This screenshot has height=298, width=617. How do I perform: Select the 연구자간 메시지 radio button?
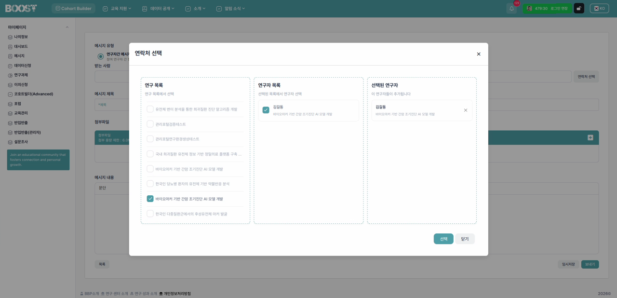[x=101, y=56]
